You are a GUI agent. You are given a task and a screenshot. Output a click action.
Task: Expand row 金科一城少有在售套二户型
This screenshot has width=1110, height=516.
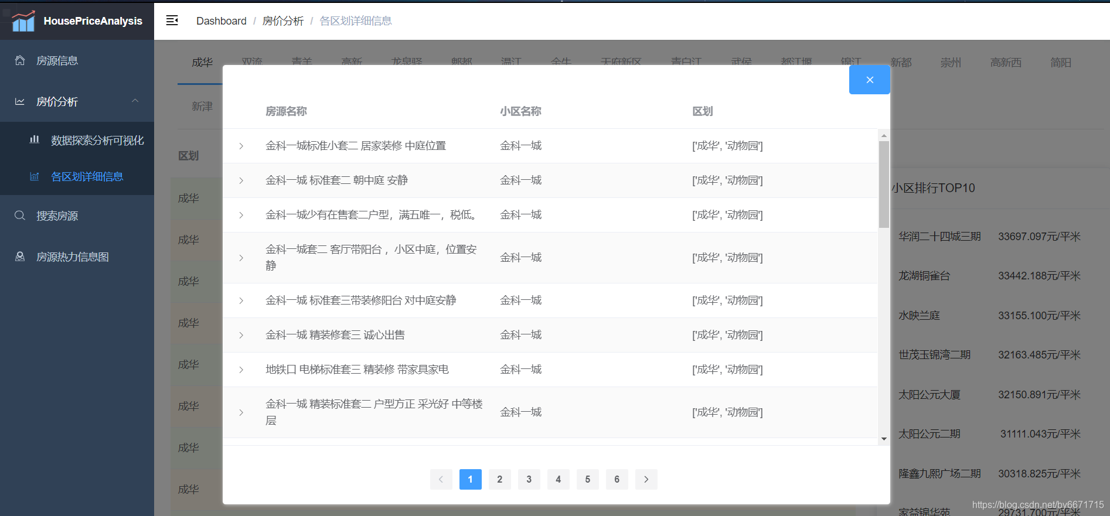pos(241,215)
